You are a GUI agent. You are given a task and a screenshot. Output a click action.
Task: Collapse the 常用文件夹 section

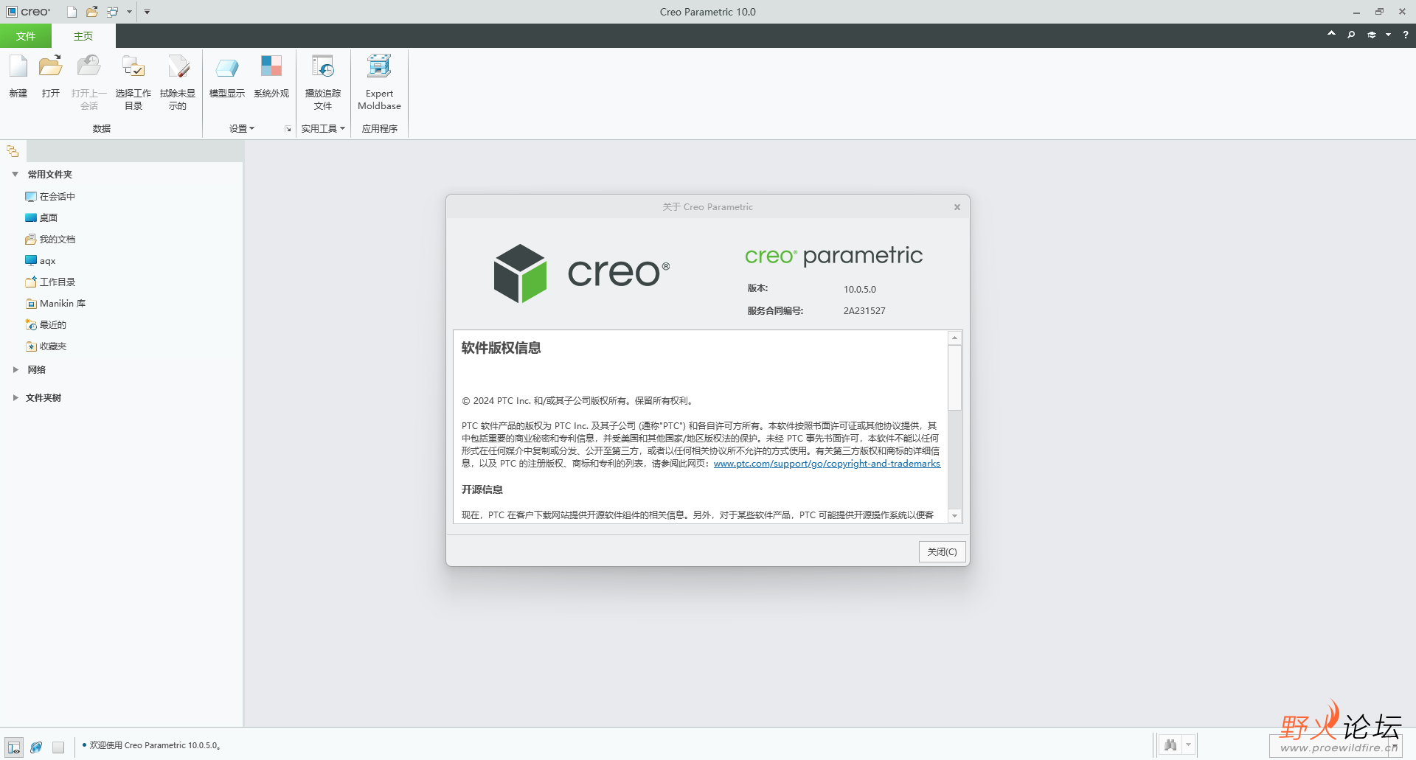[x=15, y=175]
